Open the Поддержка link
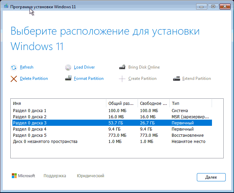 55,176
